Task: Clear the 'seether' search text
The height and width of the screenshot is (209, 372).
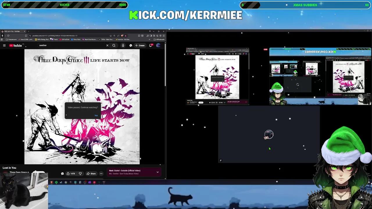Action: coord(107,45)
